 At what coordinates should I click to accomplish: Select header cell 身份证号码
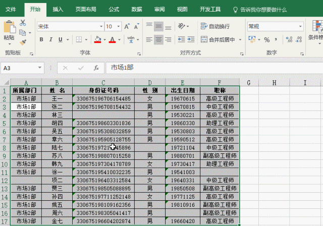point(103,90)
